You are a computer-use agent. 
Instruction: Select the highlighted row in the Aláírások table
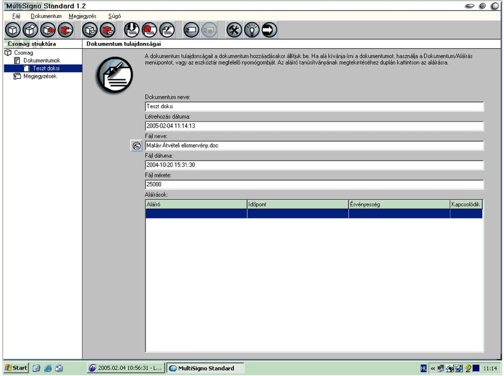(x=314, y=214)
